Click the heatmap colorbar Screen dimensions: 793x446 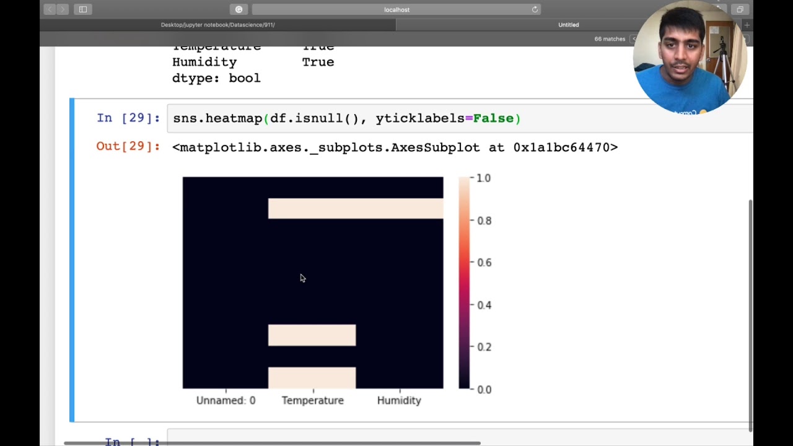point(464,282)
